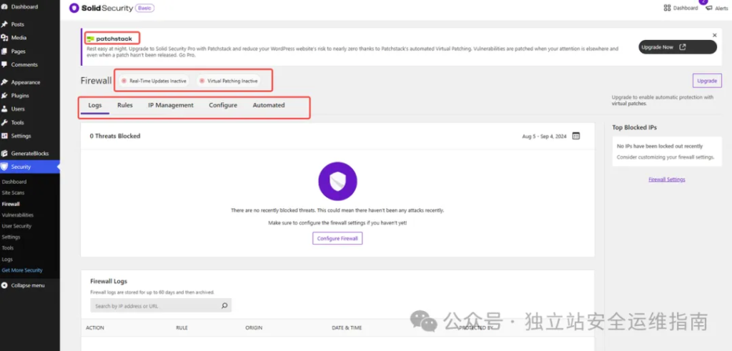Open Vulnerabilities submenu item
732x351 pixels.
tap(18, 215)
